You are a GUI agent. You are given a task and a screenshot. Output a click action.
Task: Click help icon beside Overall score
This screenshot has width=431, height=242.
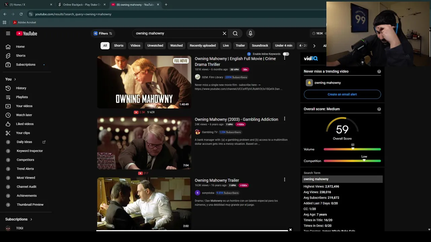coord(379,109)
